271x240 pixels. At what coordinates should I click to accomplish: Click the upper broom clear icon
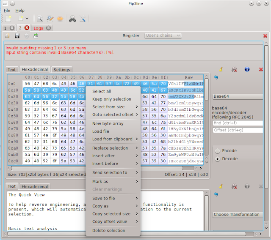pos(221,69)
